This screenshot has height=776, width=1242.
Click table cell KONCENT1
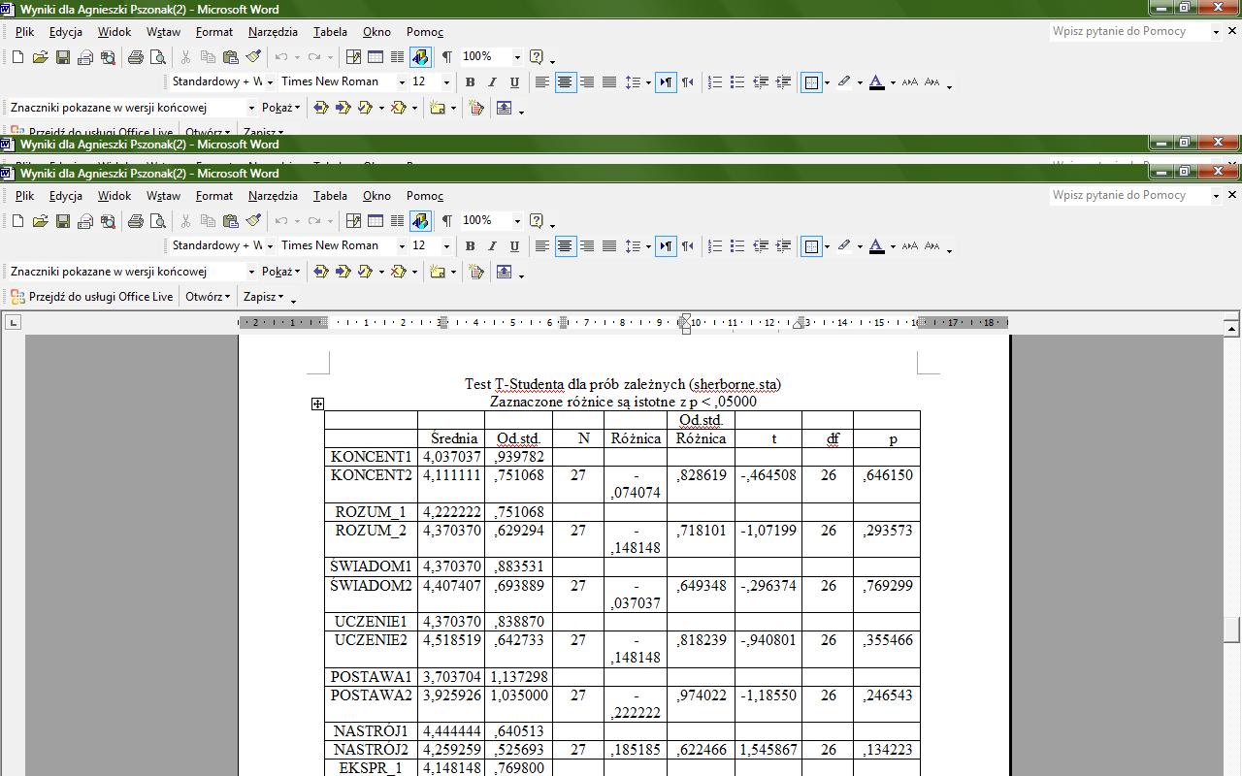[372, 457]
